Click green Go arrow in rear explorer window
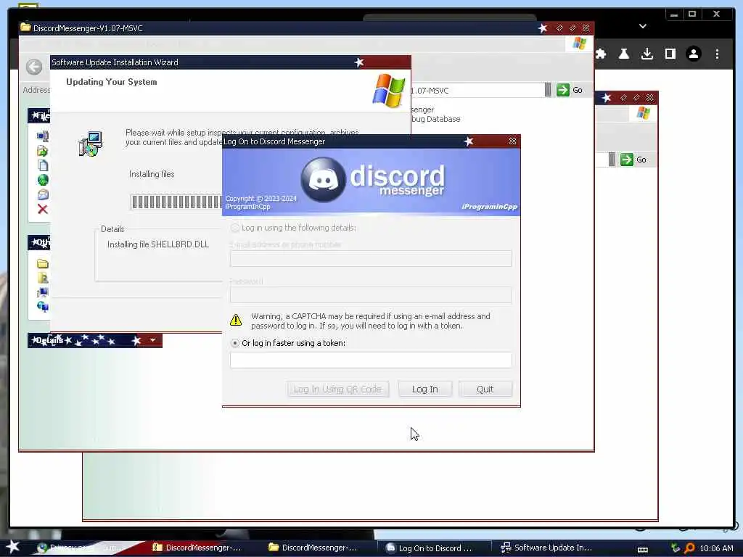Image resolution: width=743 pixels, height=557 pixels. (626, 160)
